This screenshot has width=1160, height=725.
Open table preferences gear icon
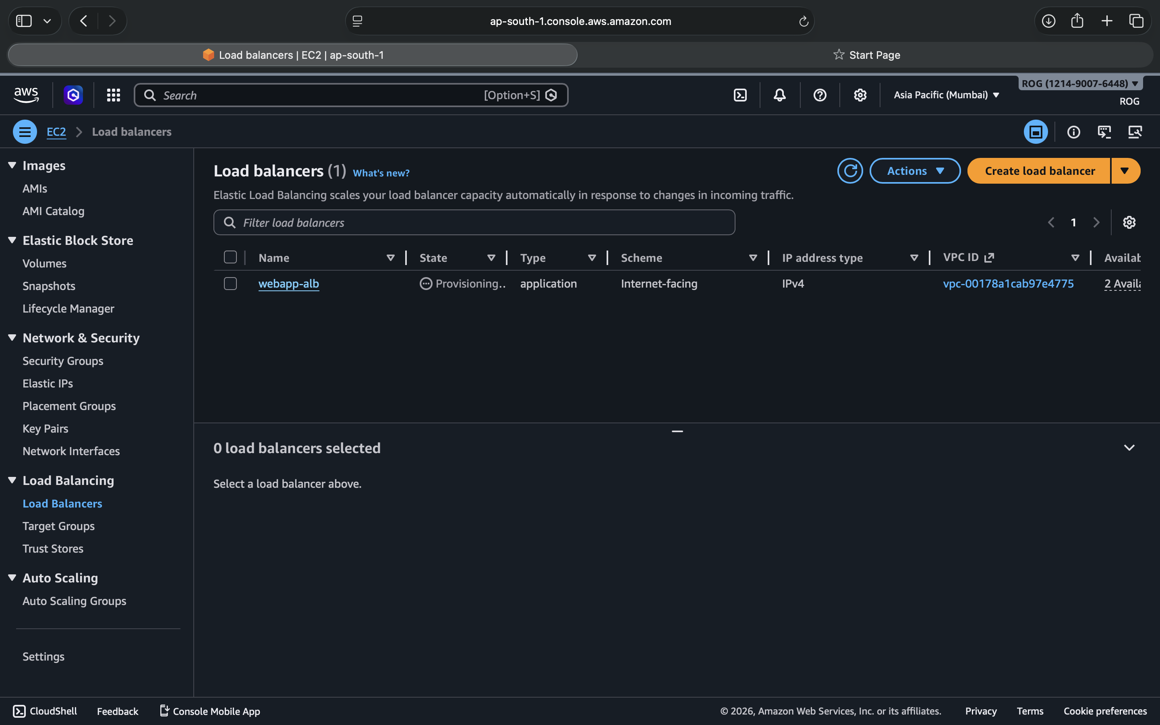pyautogui.click(x=1129, y=222)
